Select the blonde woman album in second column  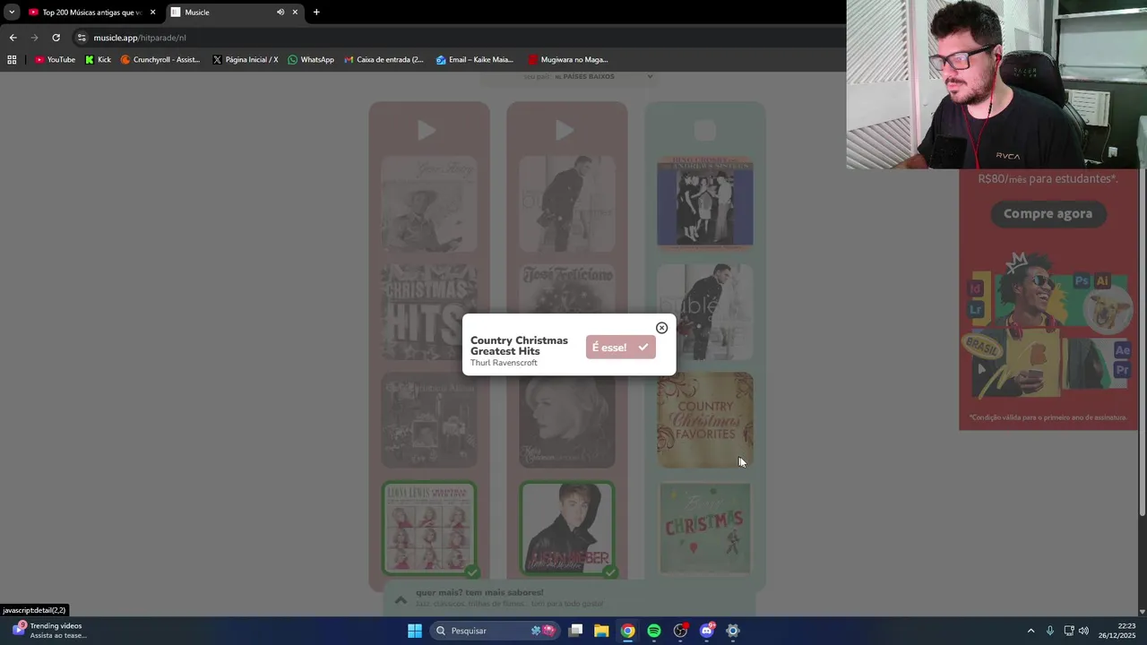[567, 422]
